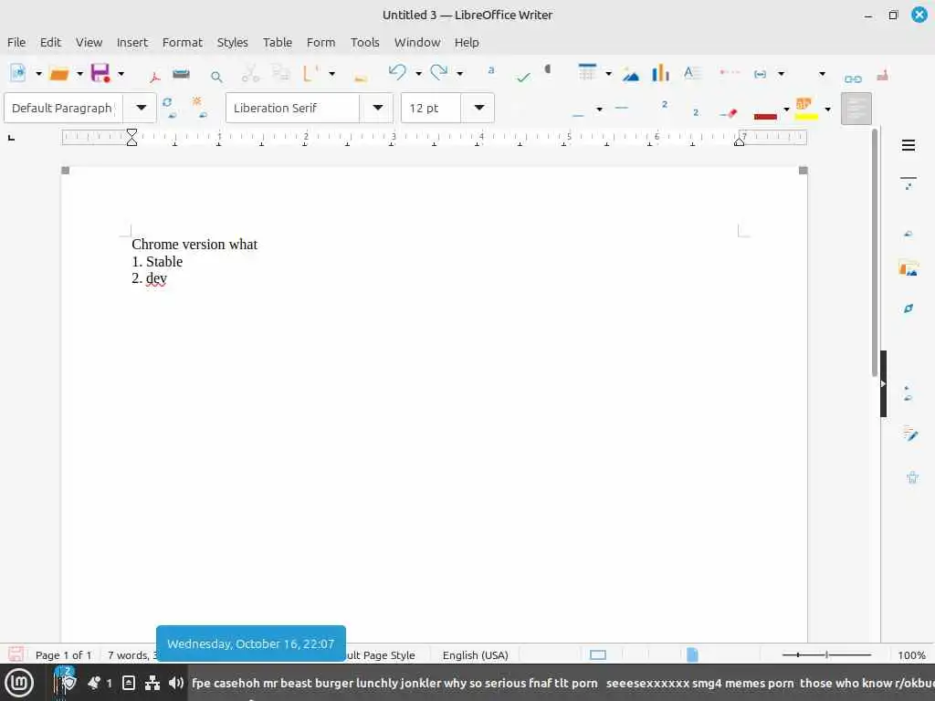Save the document using the purple floppy icon
Screen dimensions: 935x701
click(100, 73)
